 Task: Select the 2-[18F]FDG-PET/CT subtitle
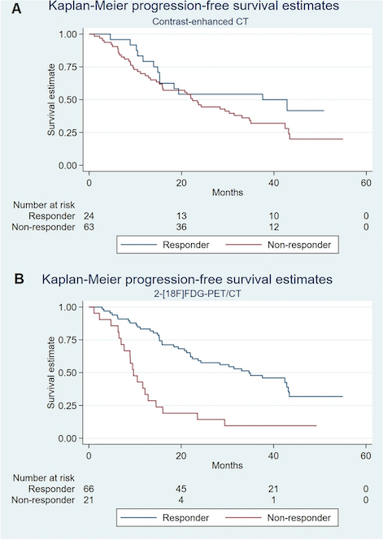[x=202, y=294]
